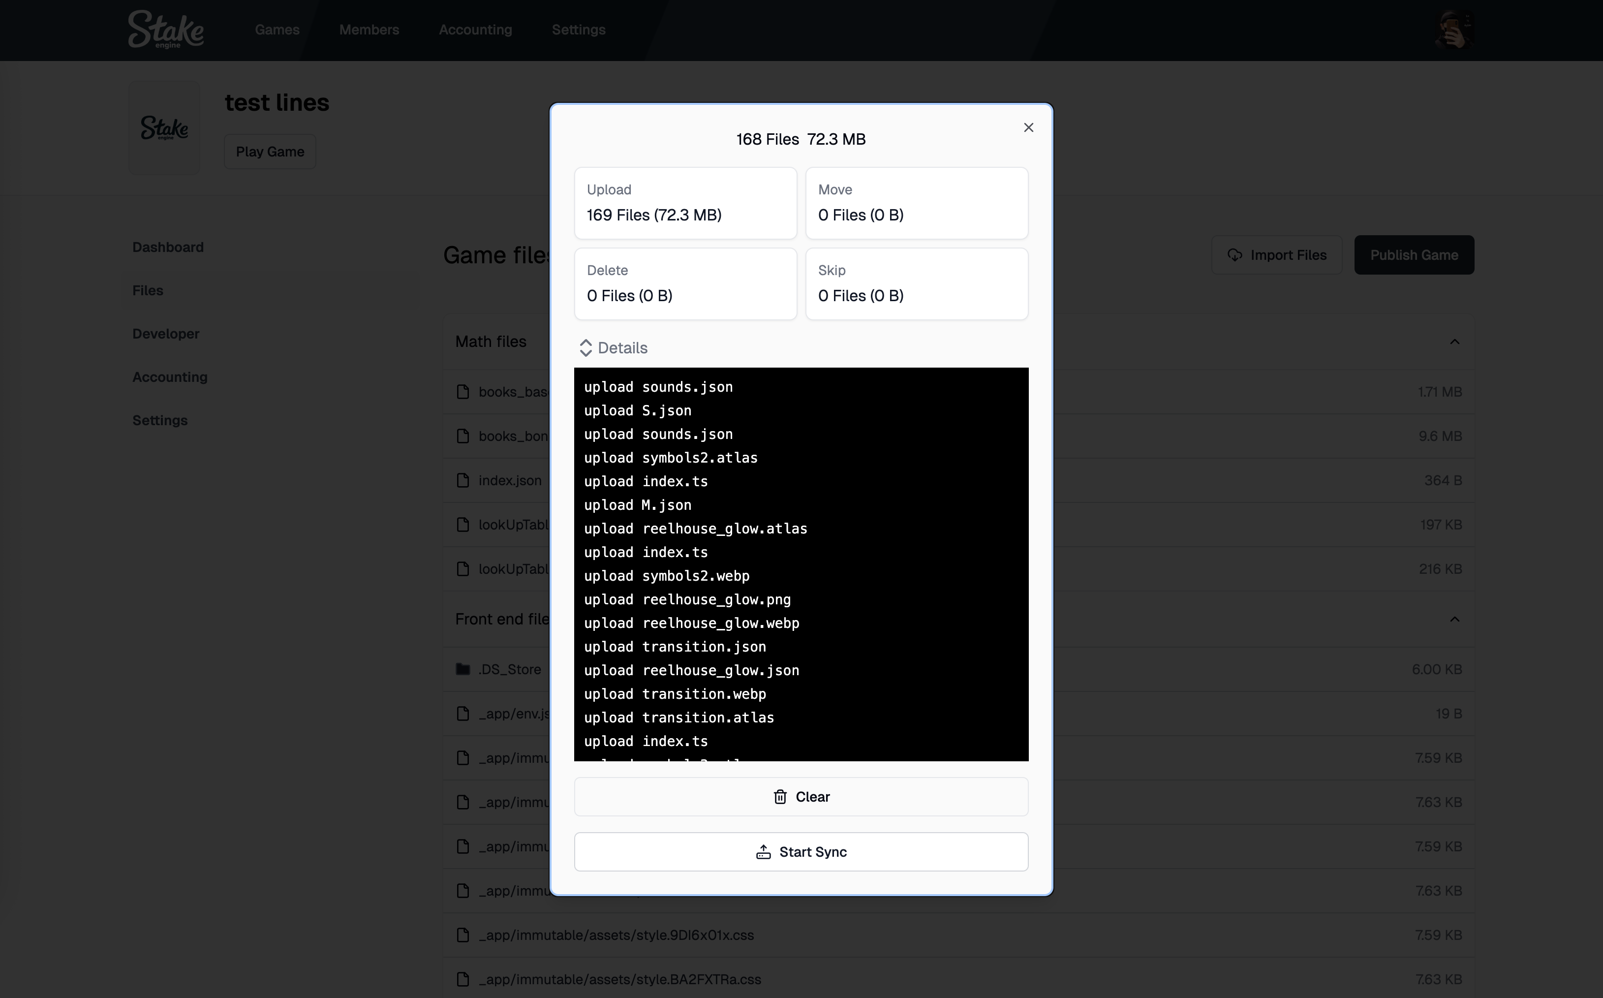The image size is (1603, 998).
Task: Collapse the Math files section chevron
Action: (x=1454, y=342)
